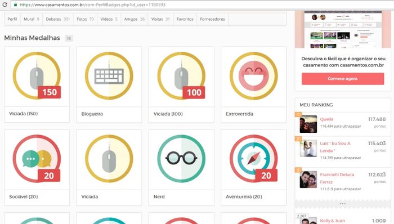Image resolution: width=394 pixels, height=224 pixels.
Task: Click the Viciada (100) mouse medal icon
Action: coord(181,75)
